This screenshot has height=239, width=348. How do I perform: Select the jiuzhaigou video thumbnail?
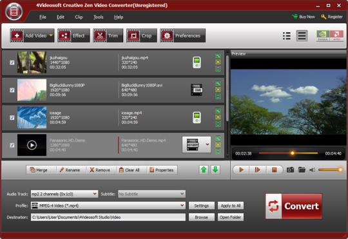32,62
